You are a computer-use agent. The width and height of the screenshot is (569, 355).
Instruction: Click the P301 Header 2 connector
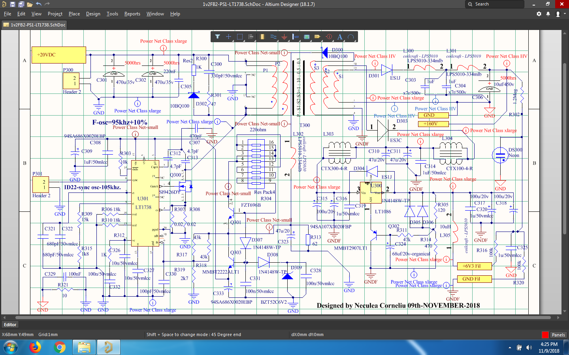41,185
